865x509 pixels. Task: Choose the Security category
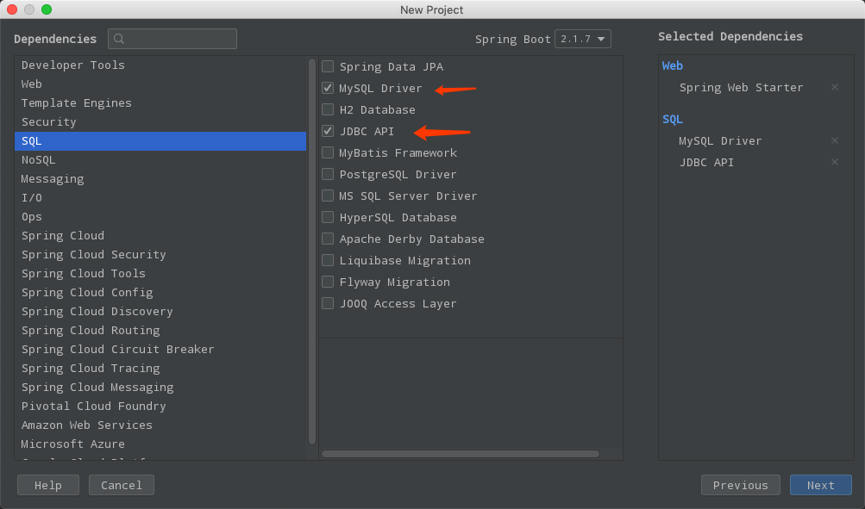coord(160,121)
